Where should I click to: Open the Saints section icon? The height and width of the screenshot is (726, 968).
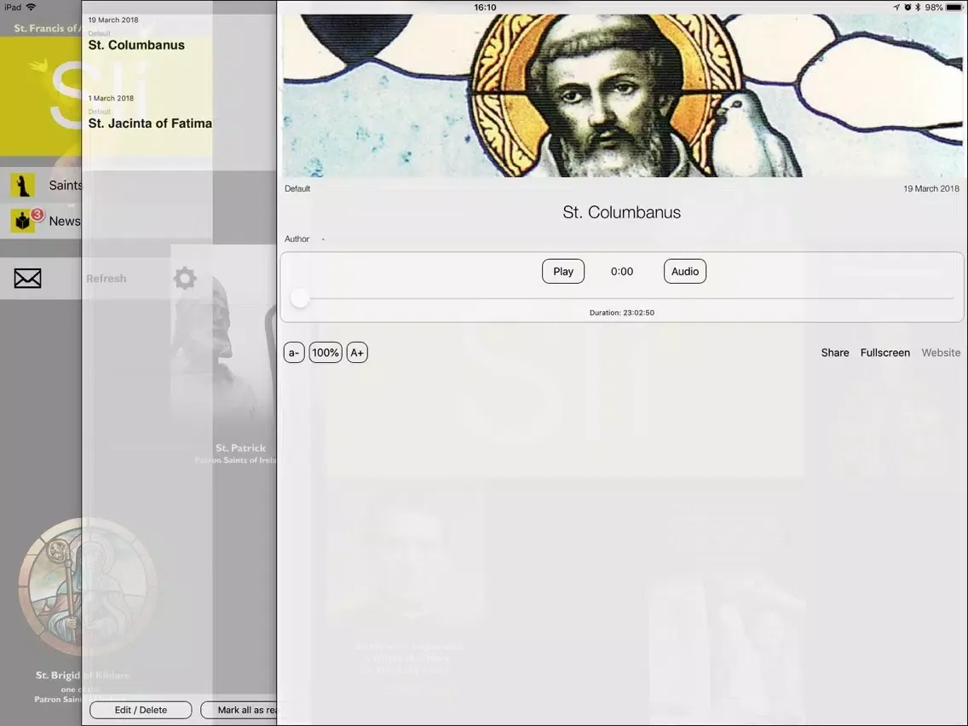(23, 185)
